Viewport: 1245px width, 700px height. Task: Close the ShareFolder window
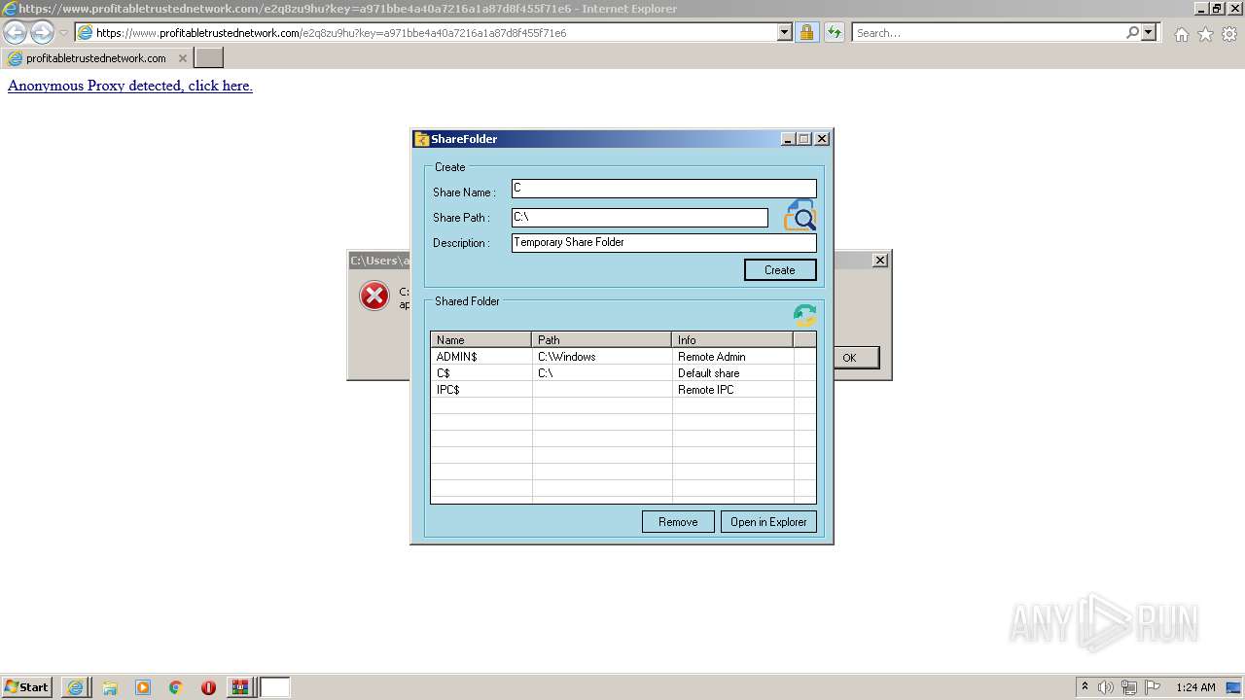click(x=822, y=139)
